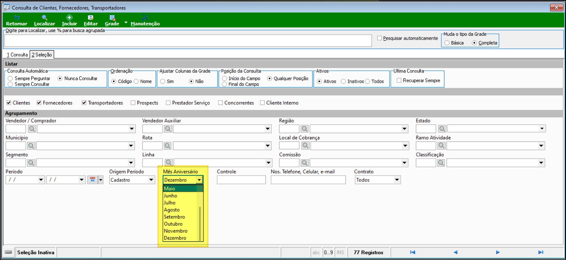Click the Localizar magnifier toolbar icon

click(x=44, y=17)
